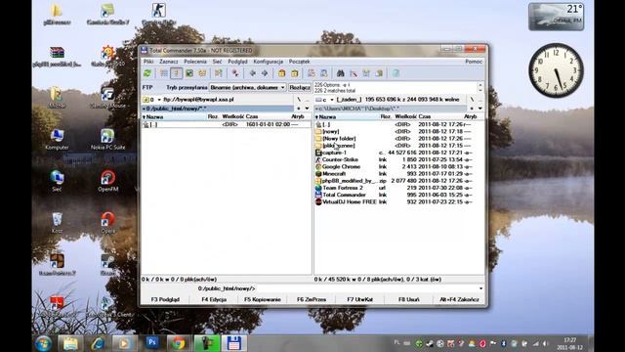This screenshot has height=352, width=625.
Task: Open the Pomoc menu
Action: (x=474, y=62)
